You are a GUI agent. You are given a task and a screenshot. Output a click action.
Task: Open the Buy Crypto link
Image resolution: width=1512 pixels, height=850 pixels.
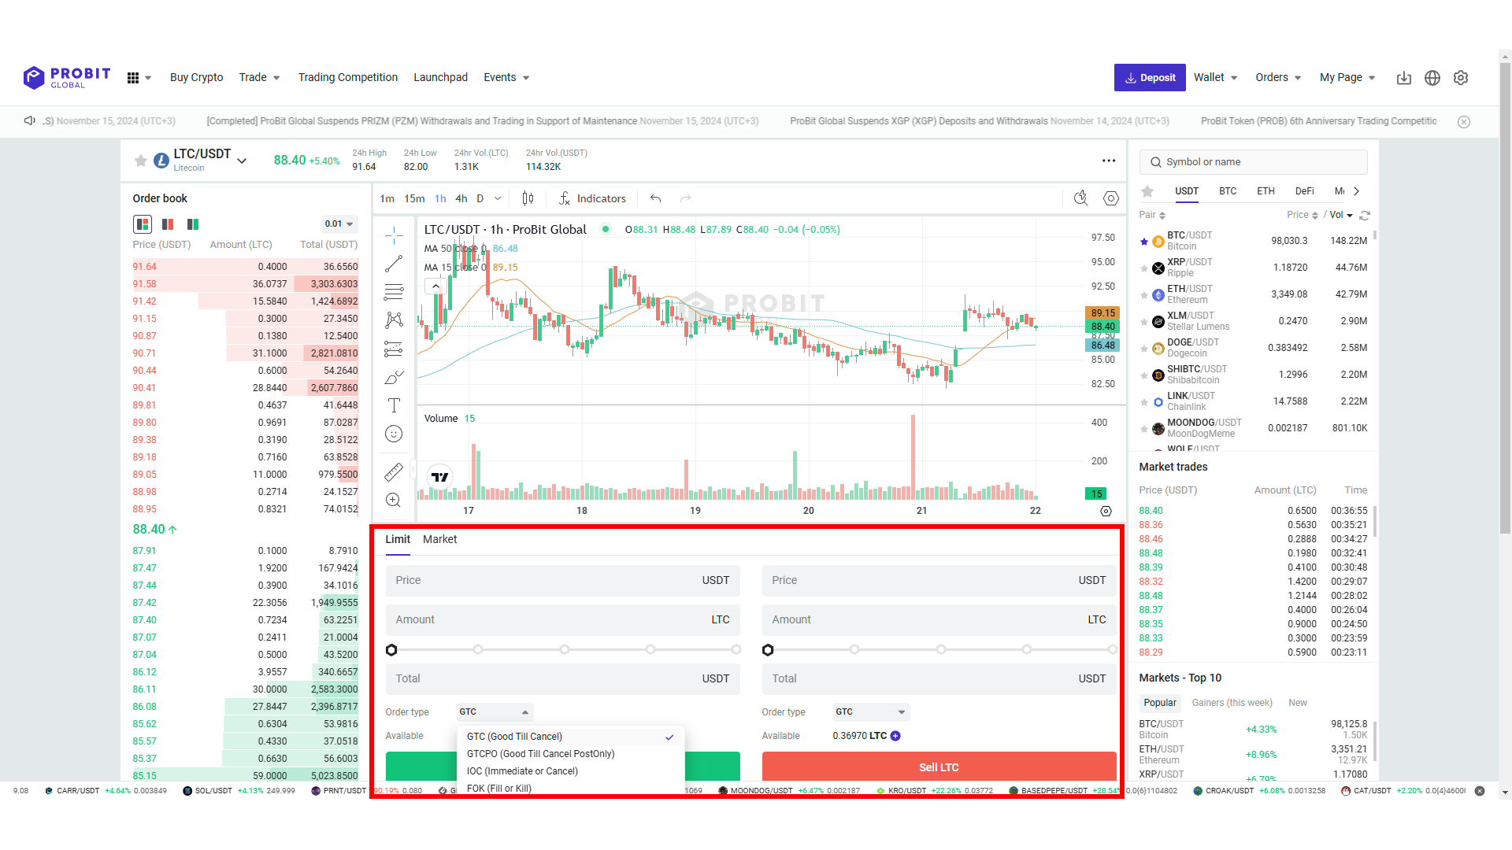coord(196,77)
